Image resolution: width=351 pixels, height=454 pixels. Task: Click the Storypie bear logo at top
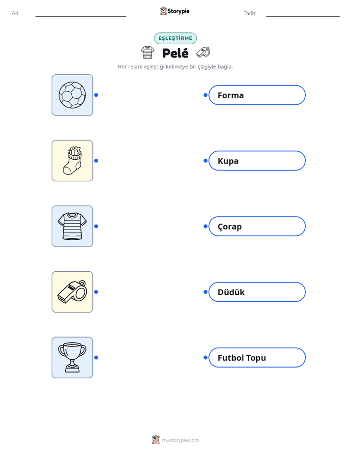[x=163, y=11]
